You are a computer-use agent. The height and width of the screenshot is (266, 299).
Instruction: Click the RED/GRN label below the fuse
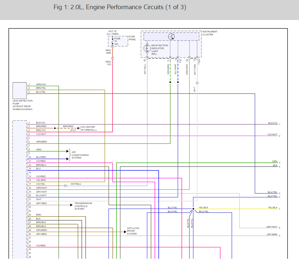[x=109, y=51]
